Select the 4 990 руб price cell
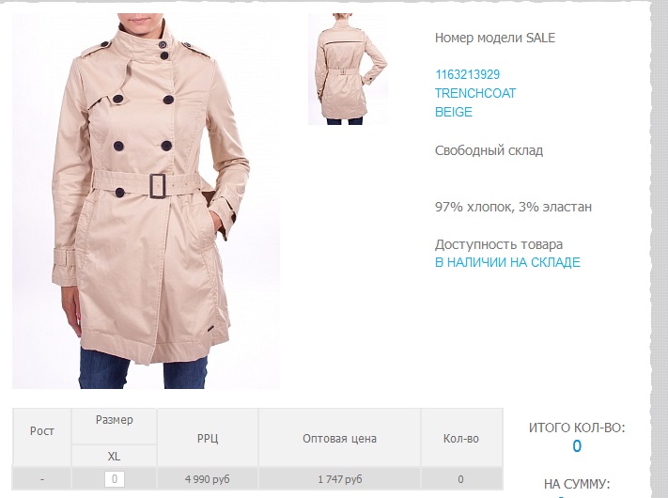Image resolution: width=668 pixels, height=498 pixels. coord(208,479)
